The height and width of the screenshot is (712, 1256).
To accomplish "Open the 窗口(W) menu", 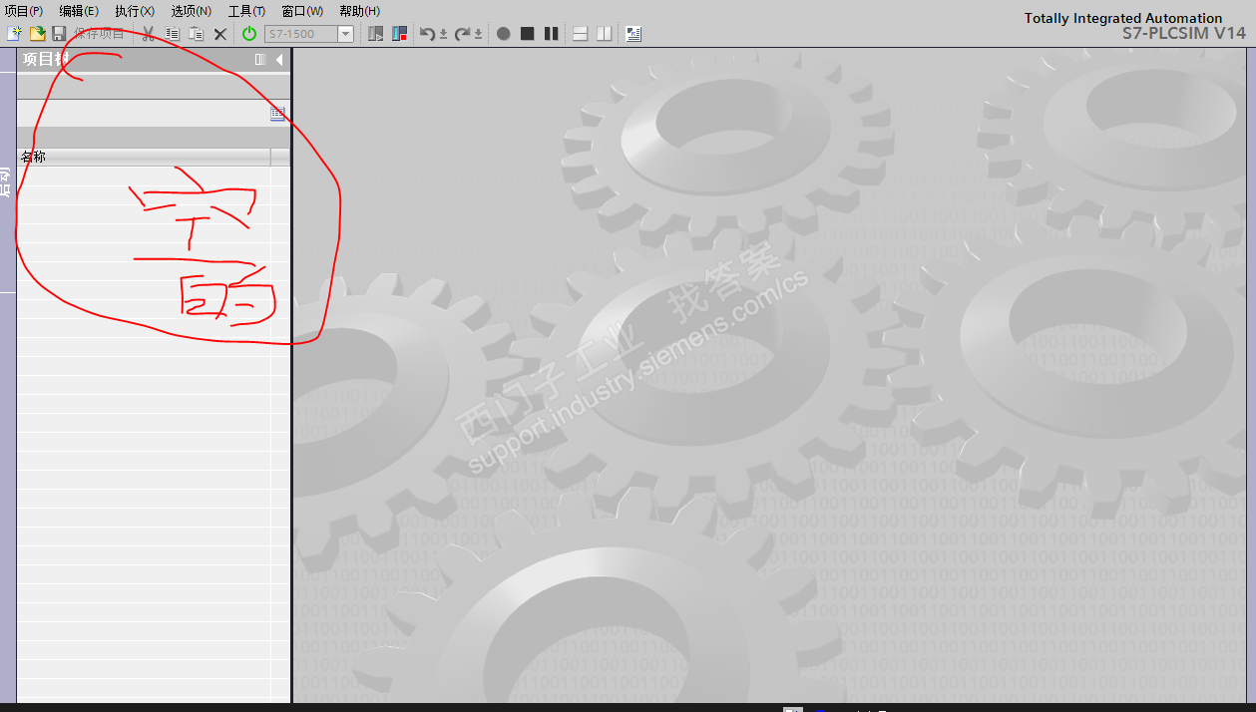I will pyautogui.click(x=302, y=11).
